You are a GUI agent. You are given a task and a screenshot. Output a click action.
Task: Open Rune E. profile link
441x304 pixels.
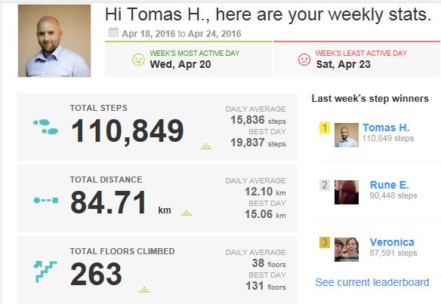389,185
